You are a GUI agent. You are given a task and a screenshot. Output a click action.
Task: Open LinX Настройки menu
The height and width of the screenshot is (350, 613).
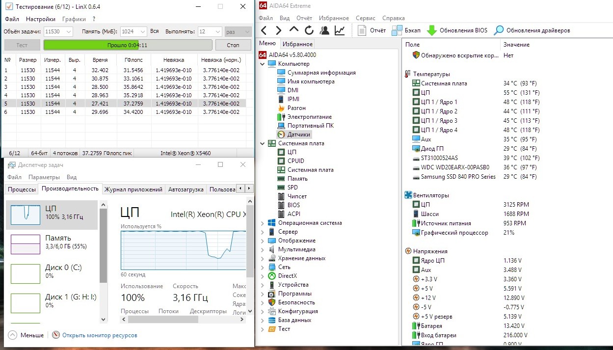pos(41,19)
